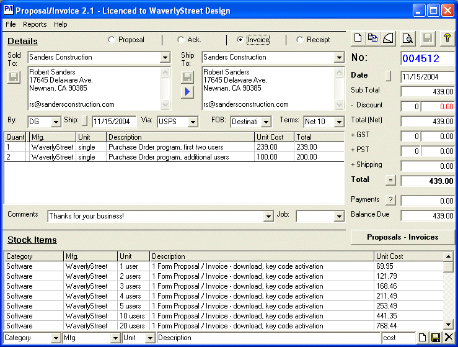Click the Proposals - Invoices button
The height and width of the screenshot is (347, 458).
pos(402,237)
